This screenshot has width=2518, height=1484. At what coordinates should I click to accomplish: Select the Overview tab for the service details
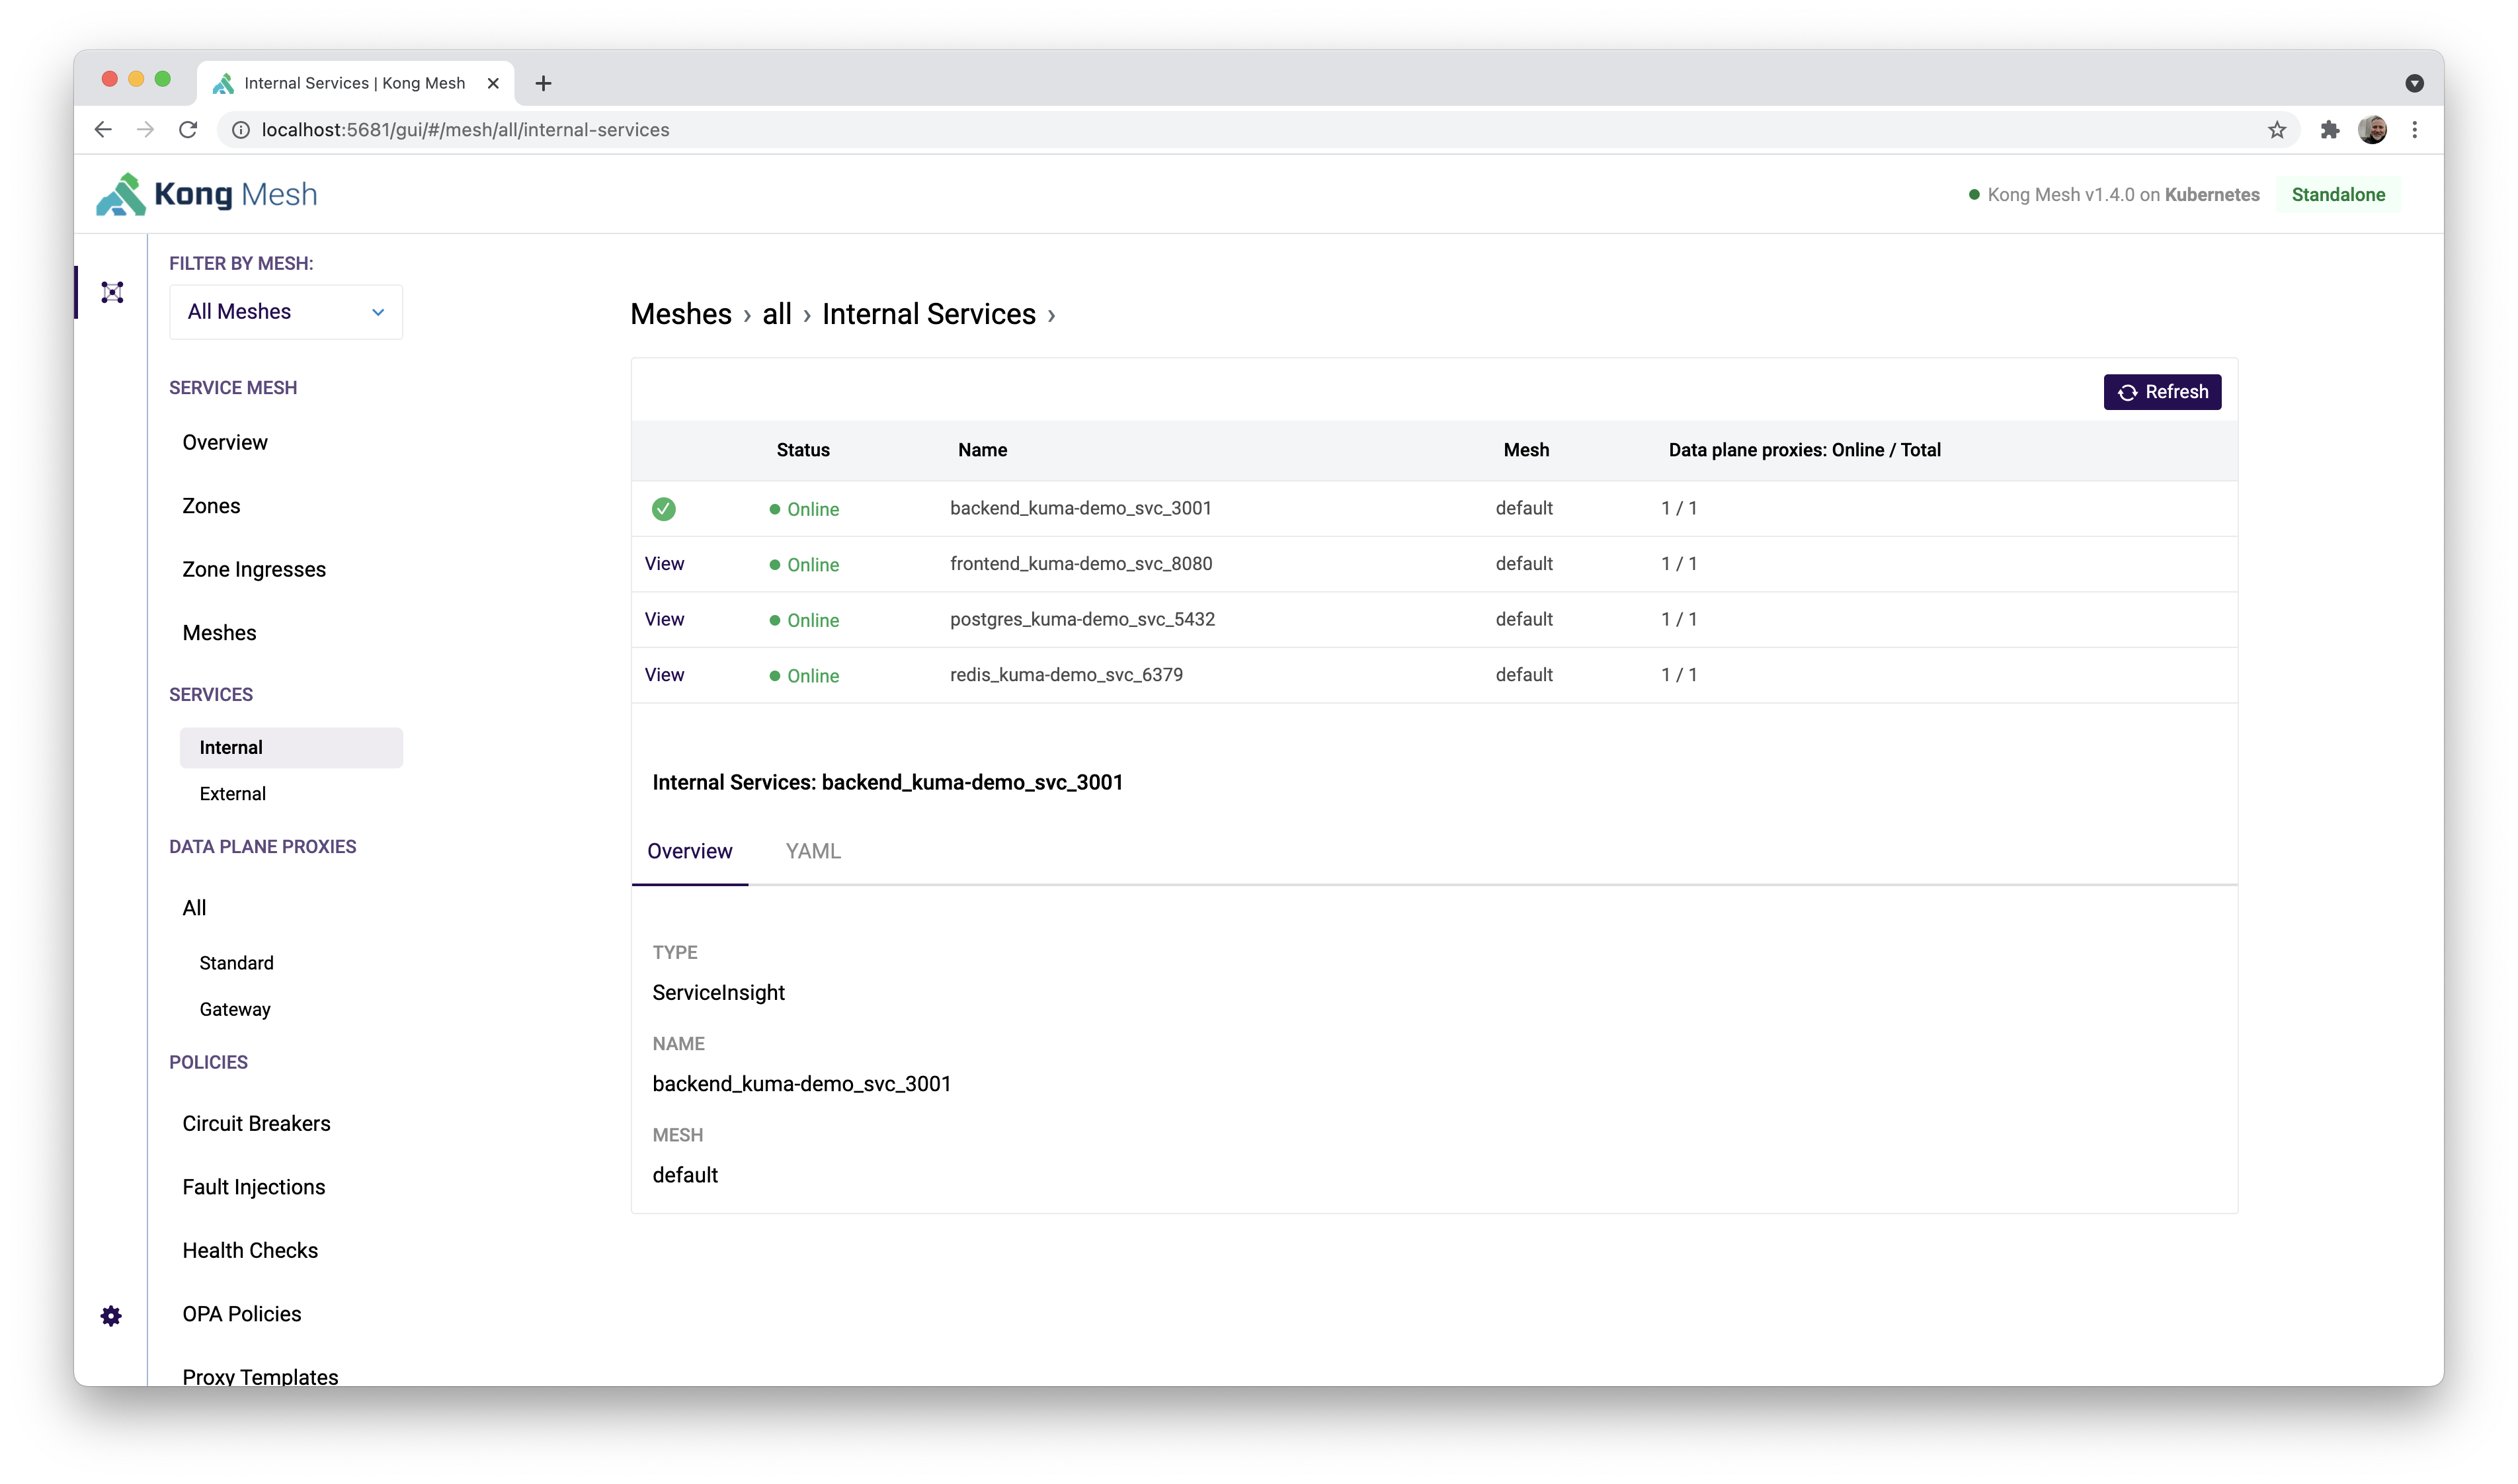click(x=690, y=851)
